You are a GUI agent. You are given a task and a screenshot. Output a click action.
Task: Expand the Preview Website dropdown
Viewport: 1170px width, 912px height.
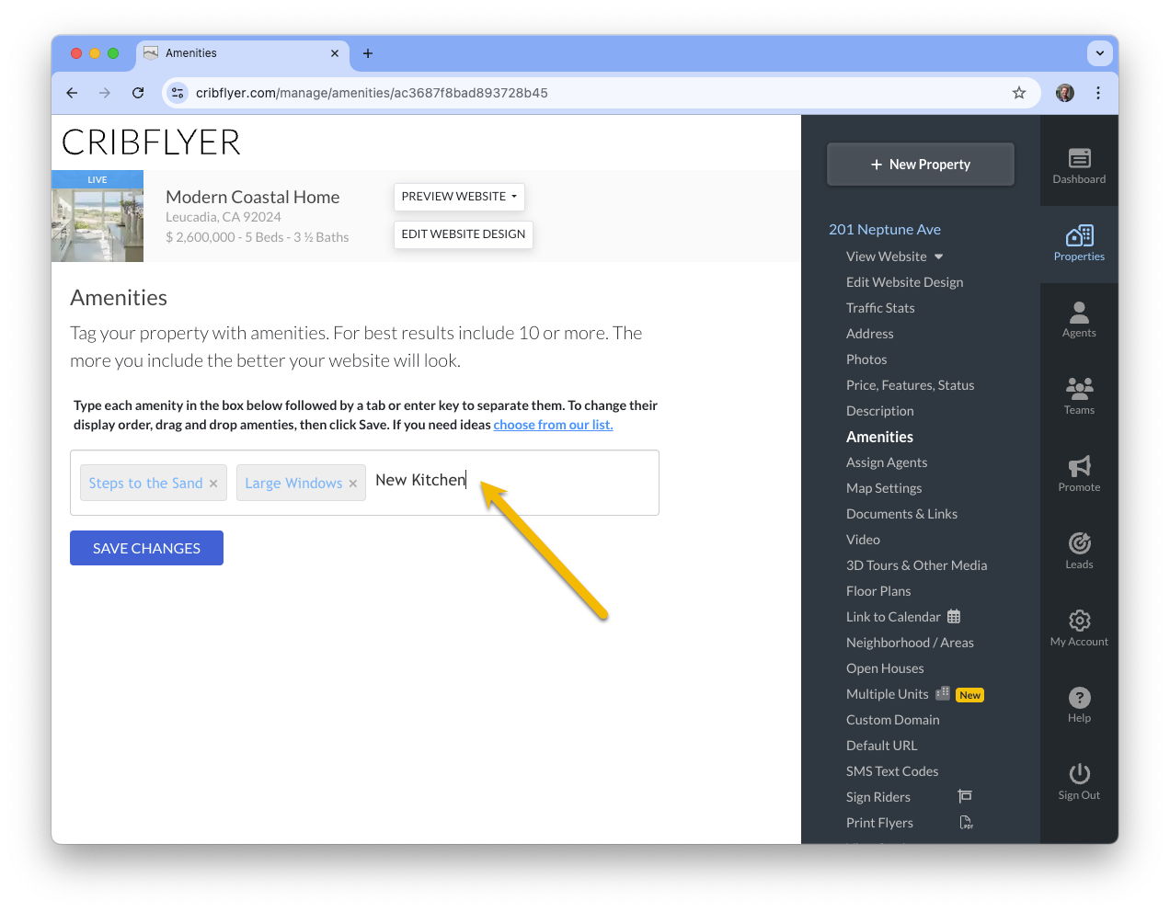click(459, 197)
